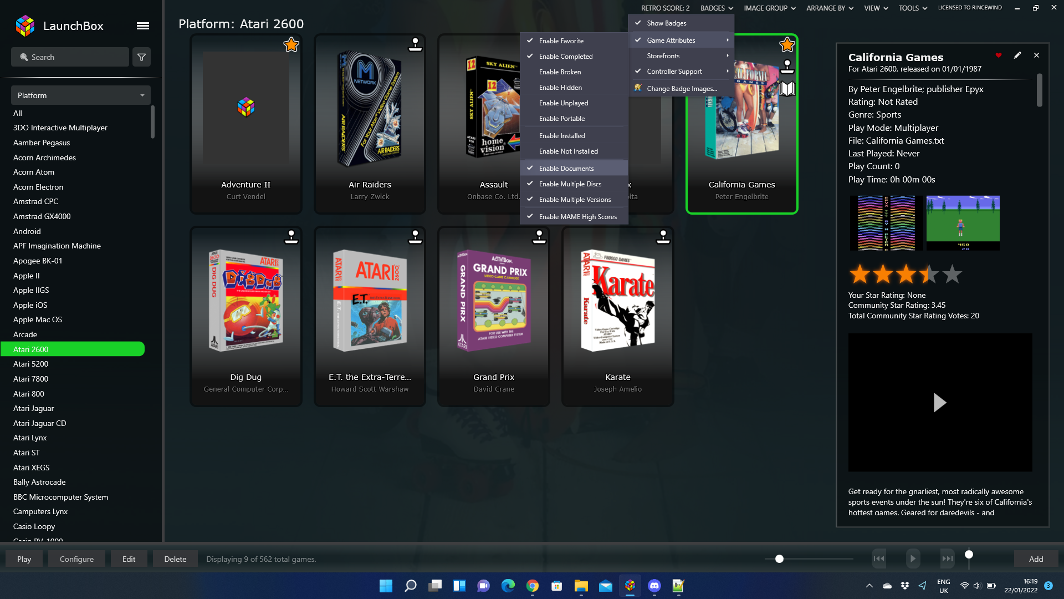Open the Tools dropdown menu
The image size is (1064, 599).
[x=913, y=8]
